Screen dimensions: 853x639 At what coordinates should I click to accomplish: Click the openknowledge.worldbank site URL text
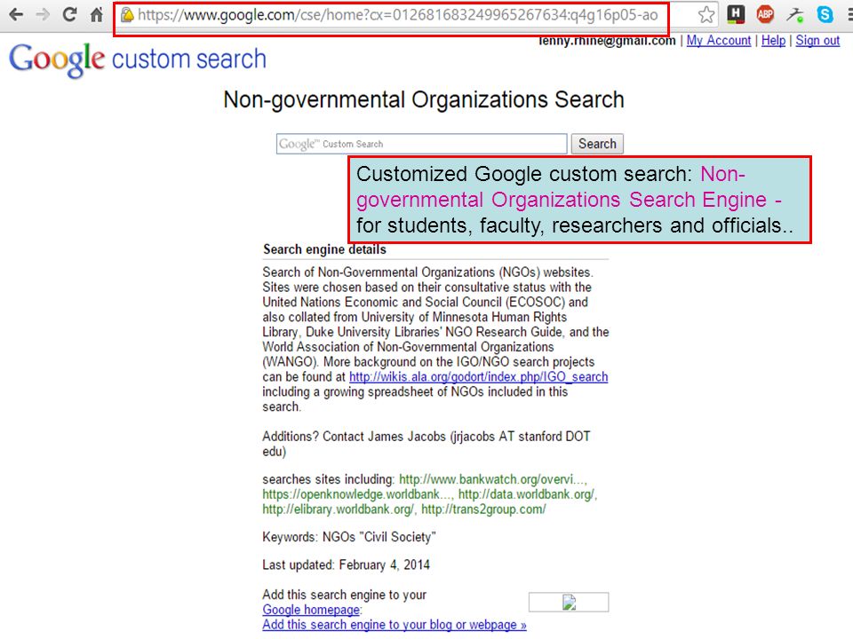click(x=357, y=494)
